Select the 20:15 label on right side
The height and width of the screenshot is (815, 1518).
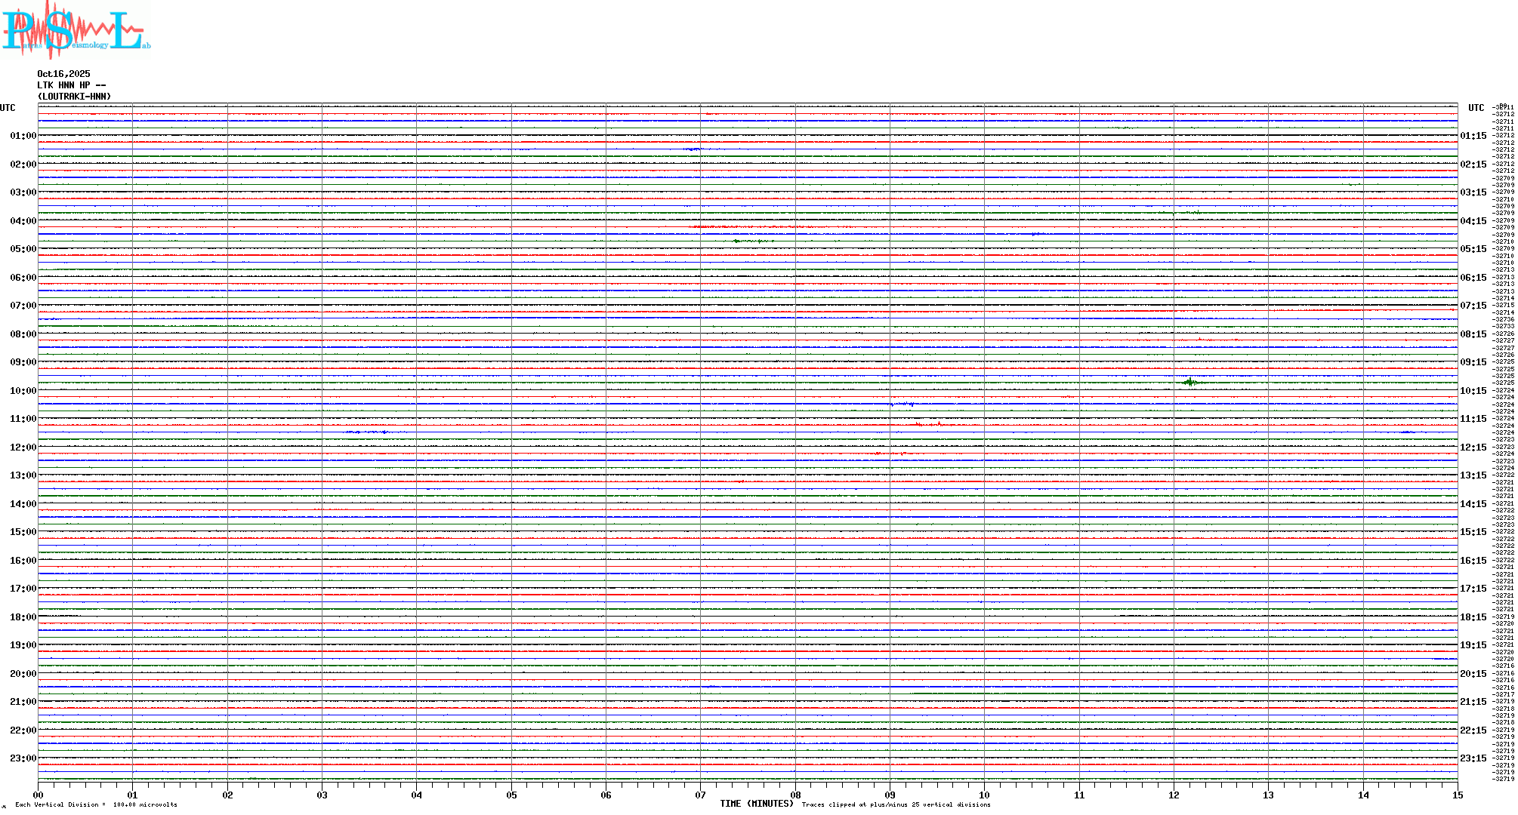click(x=1473, y=674)
